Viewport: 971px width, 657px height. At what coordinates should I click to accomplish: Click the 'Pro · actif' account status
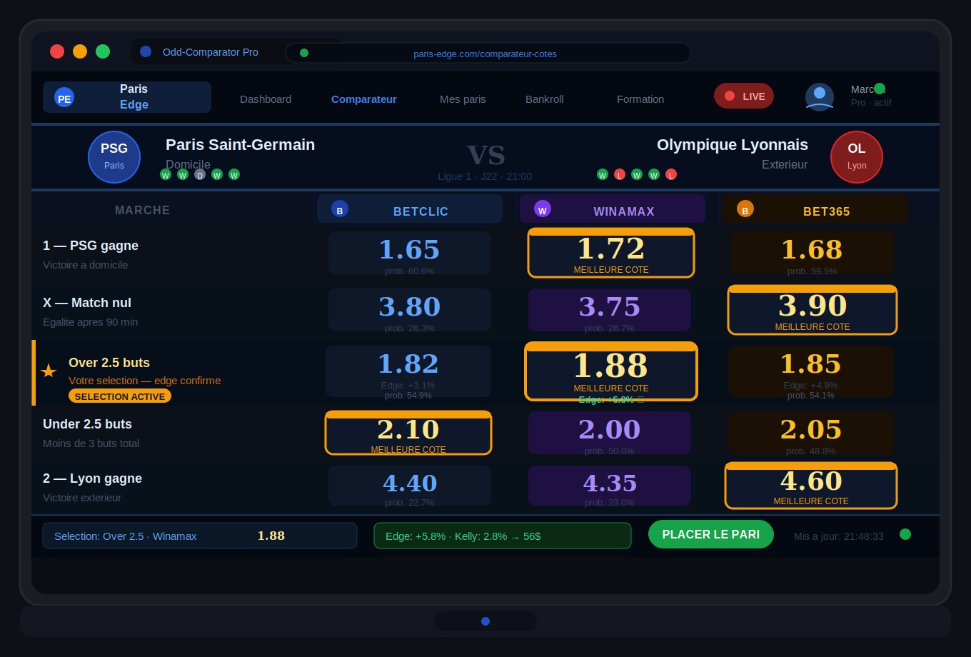click(x=871, y=103)
